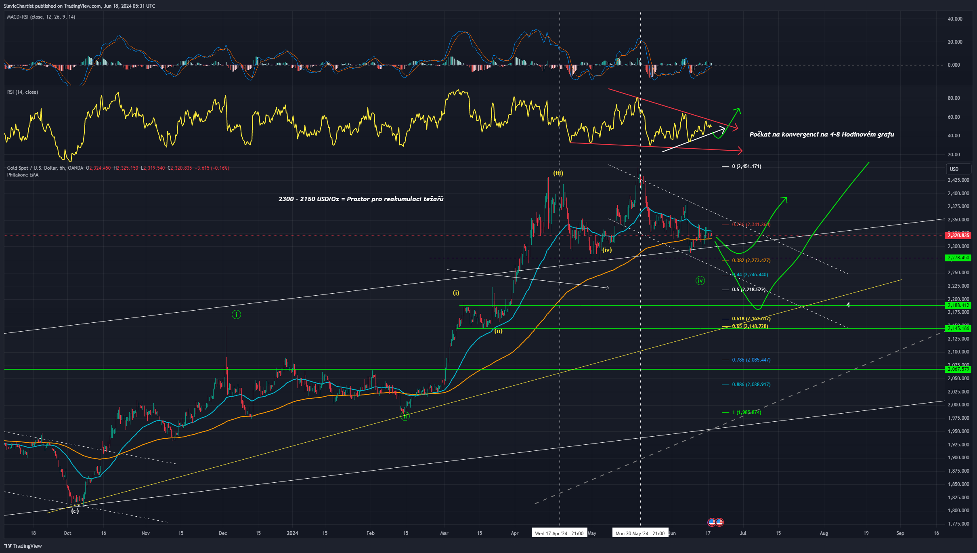Select the green price label 2,188.412
Image resolution: width=977 pixels, height=553 pixels.
(958, 305)
